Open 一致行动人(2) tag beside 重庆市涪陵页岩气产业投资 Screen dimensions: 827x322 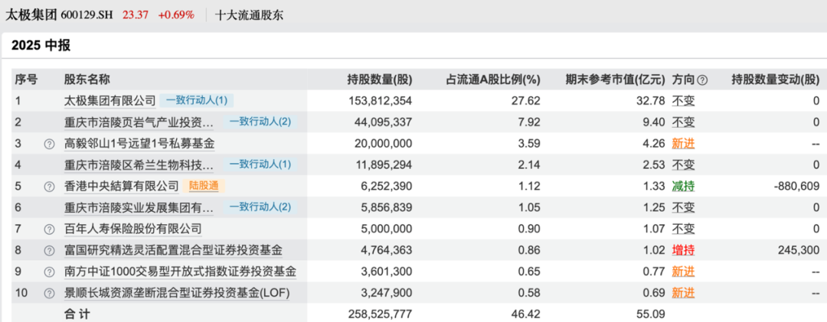point(260,122)
